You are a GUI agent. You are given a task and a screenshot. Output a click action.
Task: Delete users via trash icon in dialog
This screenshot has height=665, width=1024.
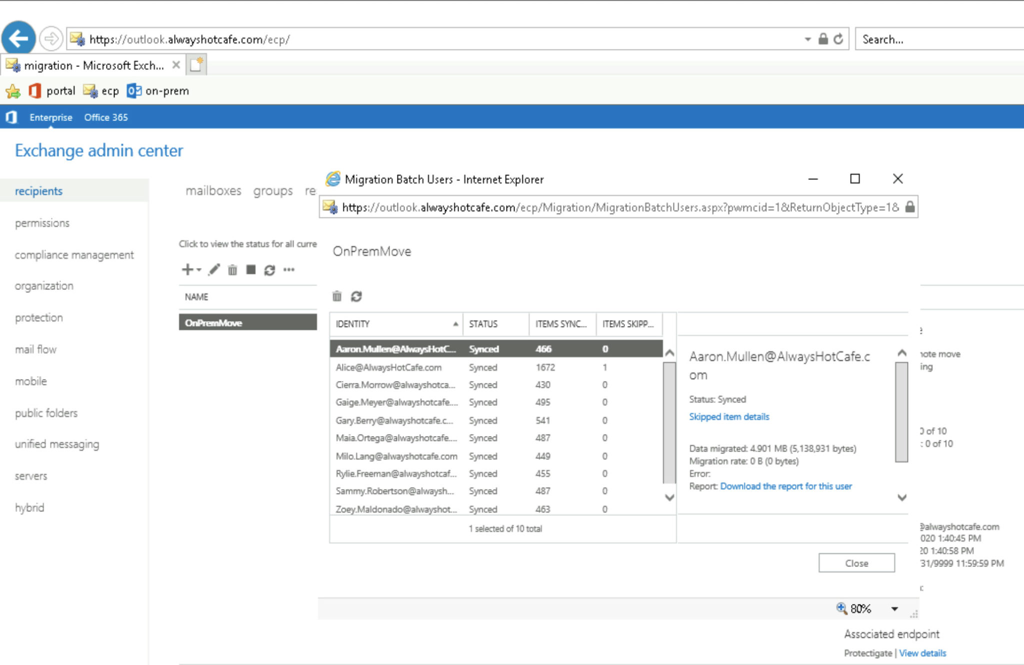coord(337,296)
